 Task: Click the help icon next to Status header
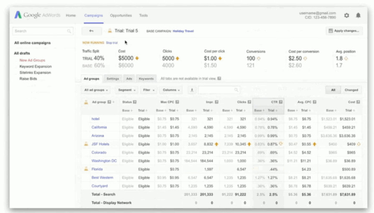(135, 102)
